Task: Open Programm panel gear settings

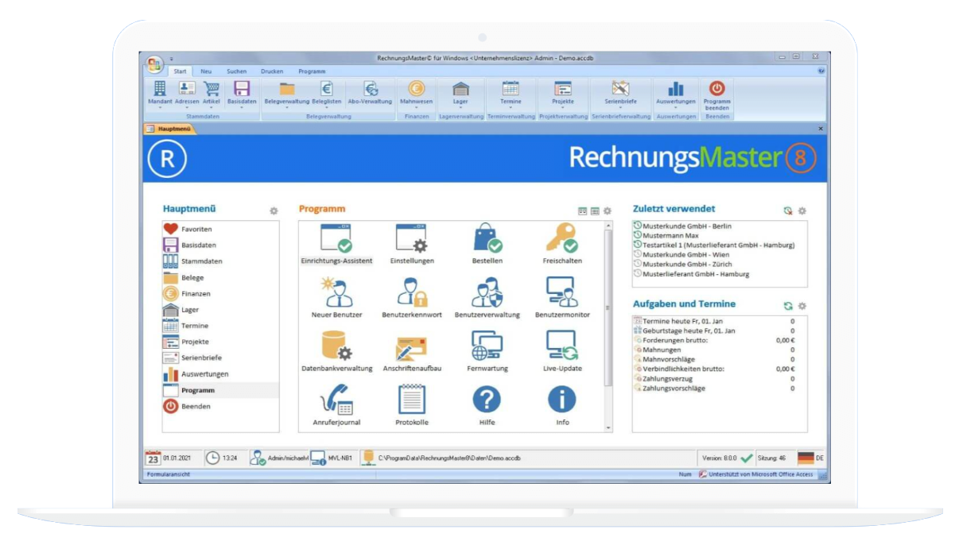Action: tap(607, 211)
